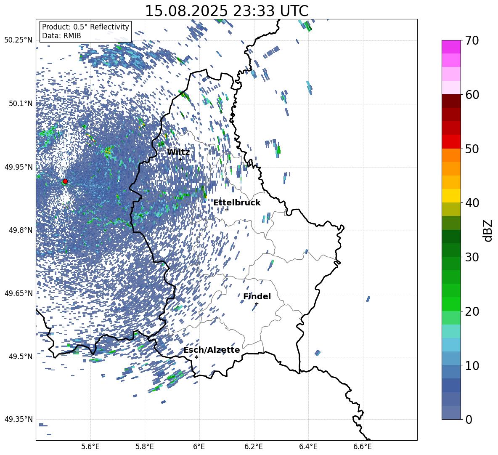Click the Ettelbruck city label
Screen dimensions: 498x455
[x=237, y=203]
